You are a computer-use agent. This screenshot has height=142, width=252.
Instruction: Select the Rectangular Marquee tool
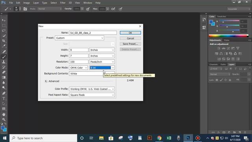tap(4, 25)
